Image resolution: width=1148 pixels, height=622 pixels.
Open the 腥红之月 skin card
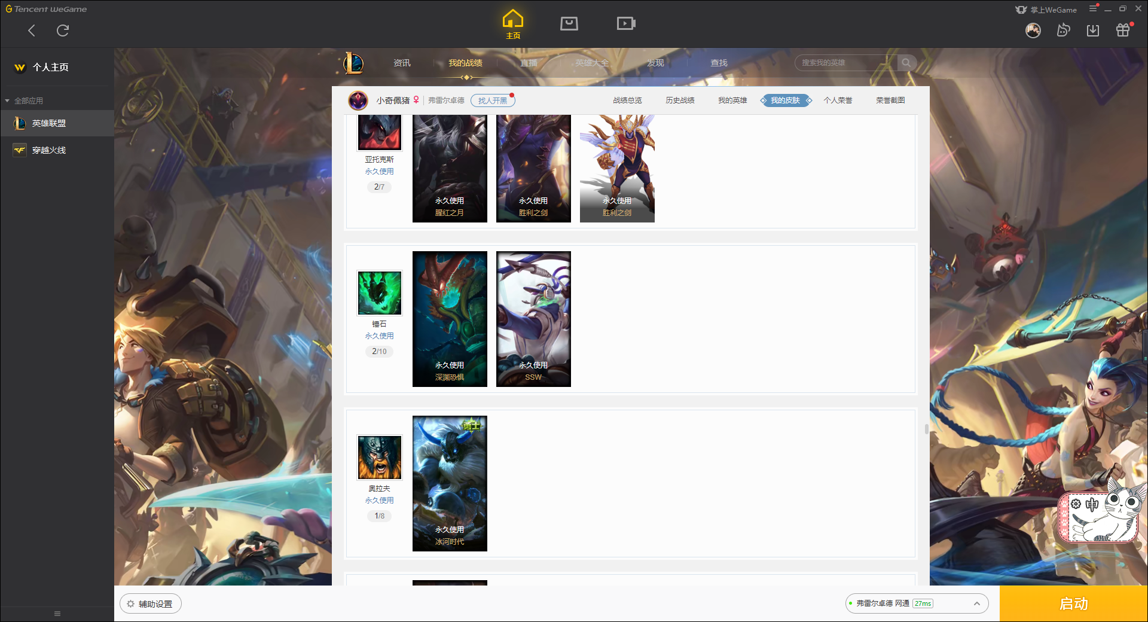click(450, 169)
